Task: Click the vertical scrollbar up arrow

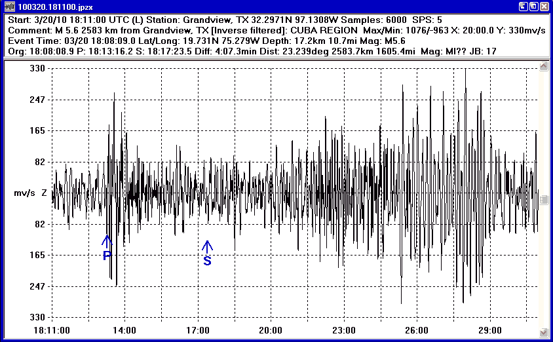Action: [x=543, y=67]
